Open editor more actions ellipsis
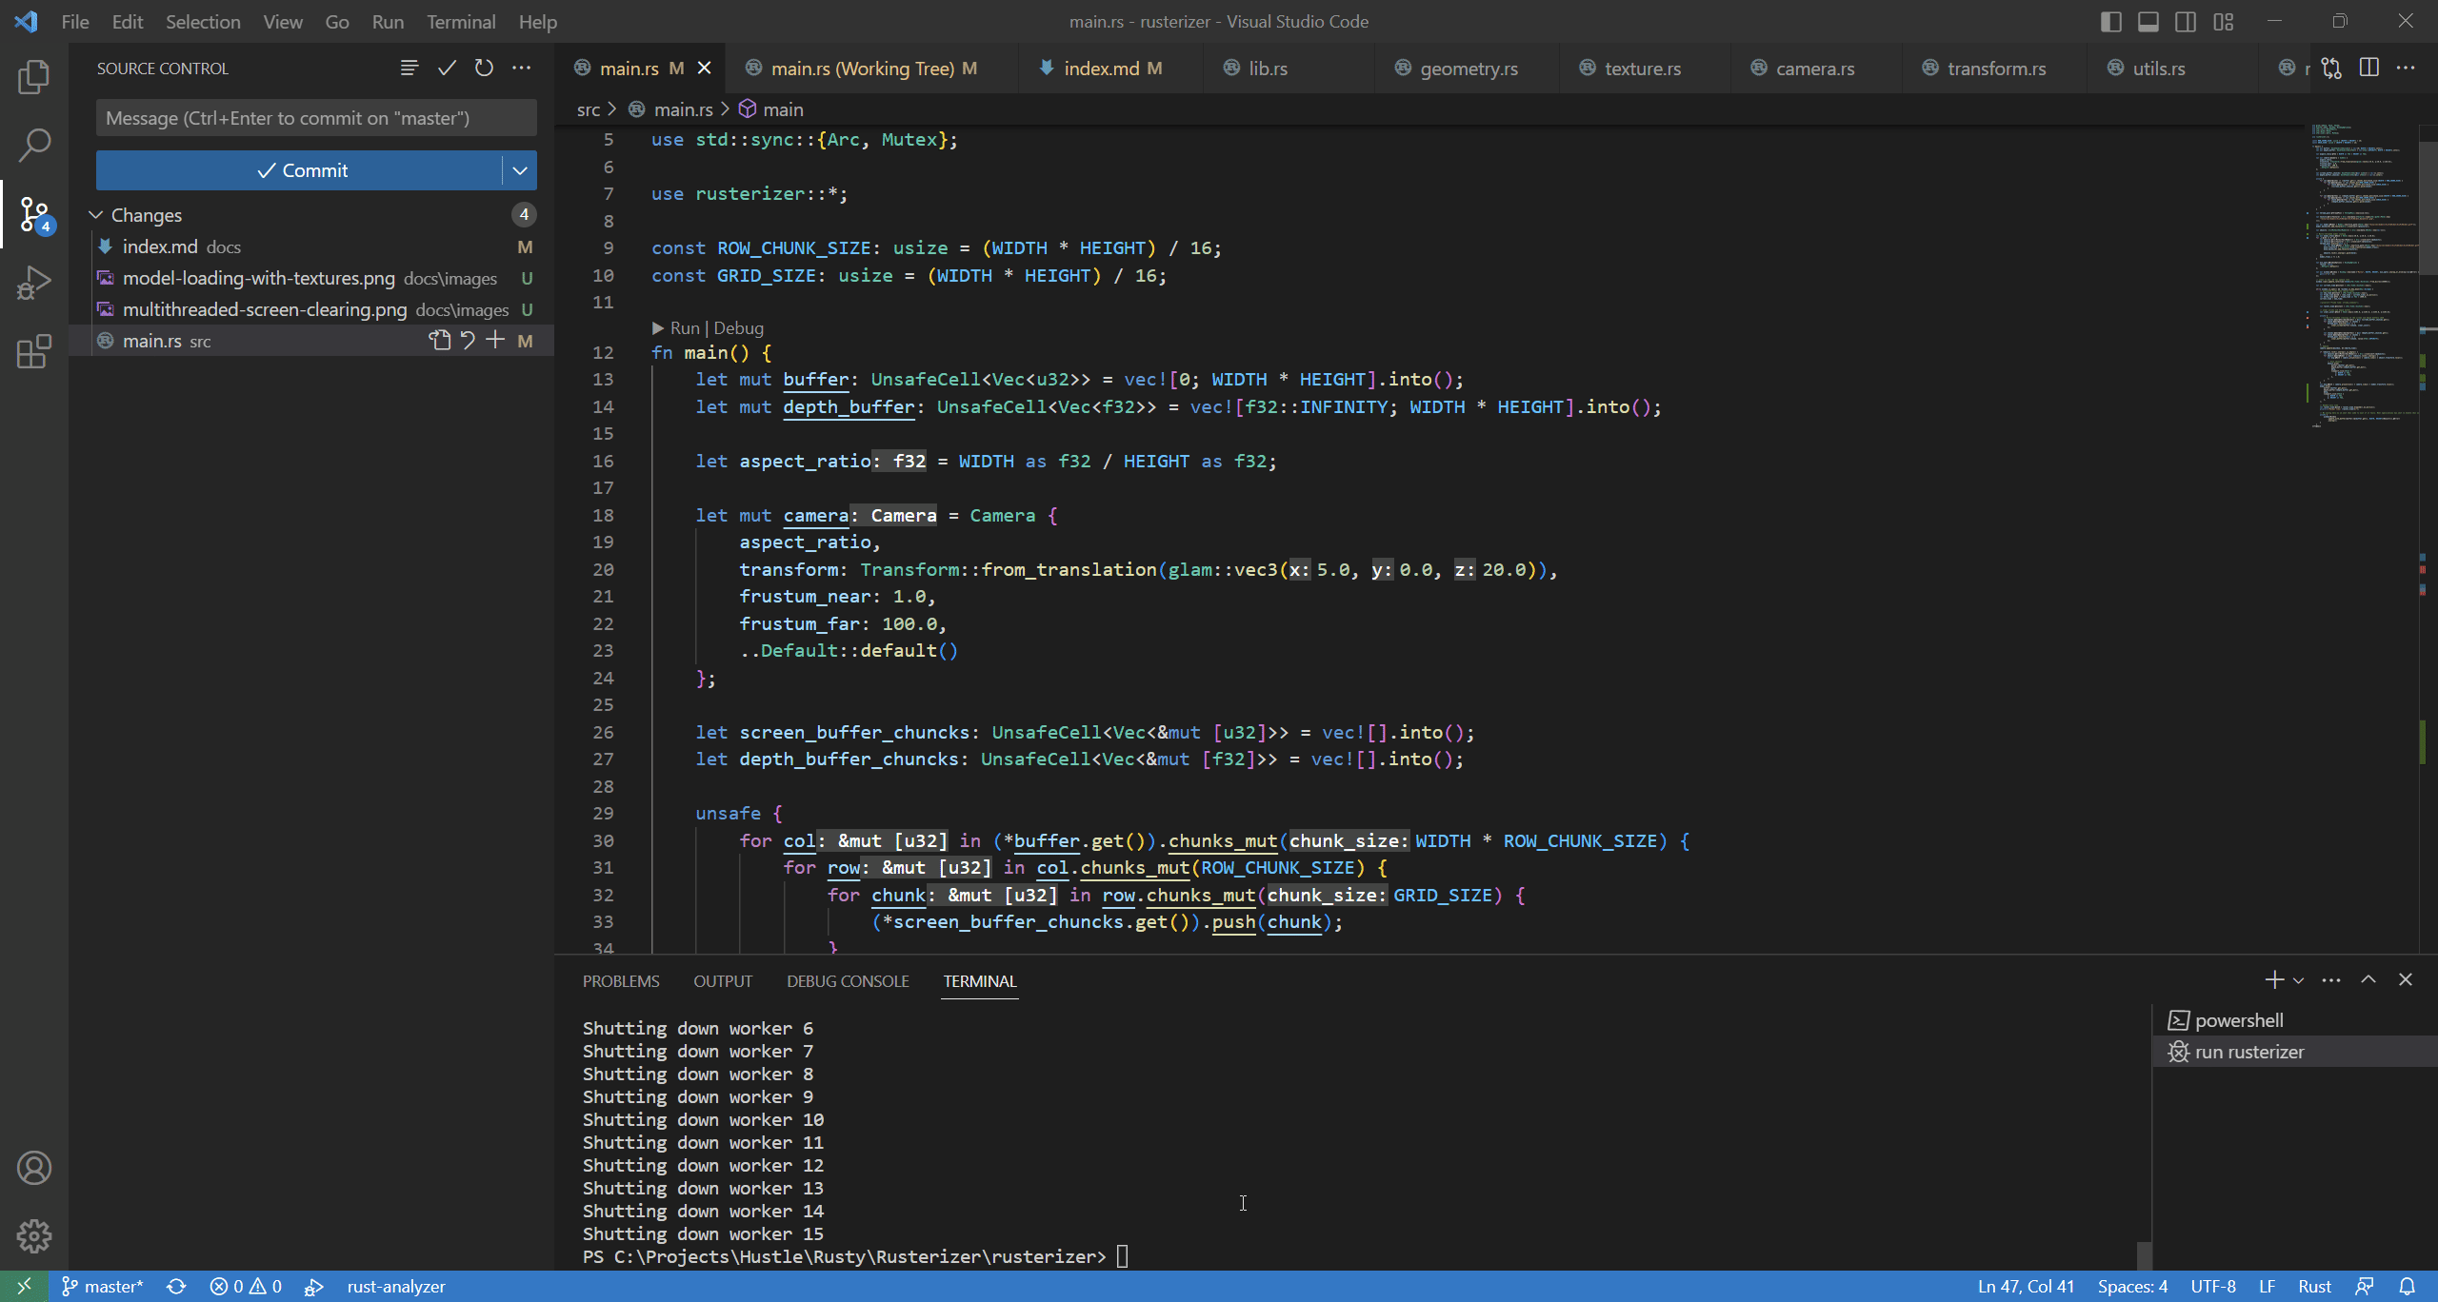This screenshot has height=1302, width=2438. [x=2406, y=68]
